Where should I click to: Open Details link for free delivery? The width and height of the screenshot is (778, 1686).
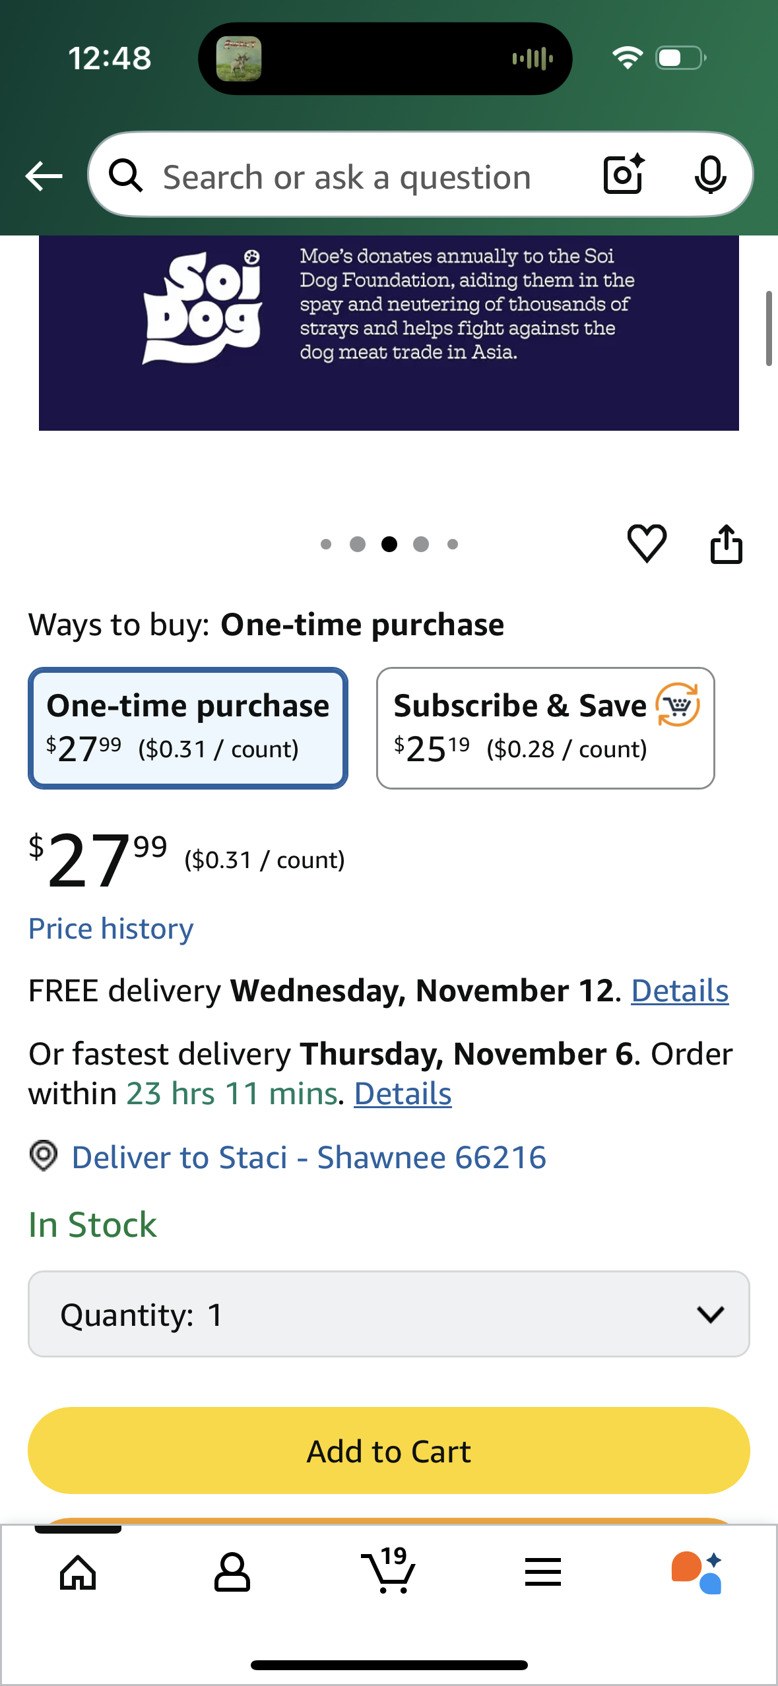680,991
